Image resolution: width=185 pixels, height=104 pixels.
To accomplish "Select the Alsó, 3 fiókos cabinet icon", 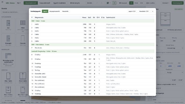I will click(x=8, y=91).
